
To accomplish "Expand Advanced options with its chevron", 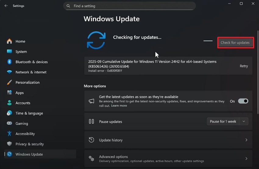I will tap(246, 158).
